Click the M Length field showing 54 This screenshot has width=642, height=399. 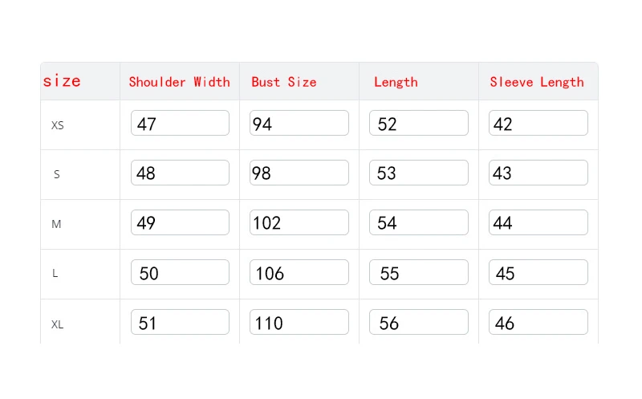tap(418, 222)
